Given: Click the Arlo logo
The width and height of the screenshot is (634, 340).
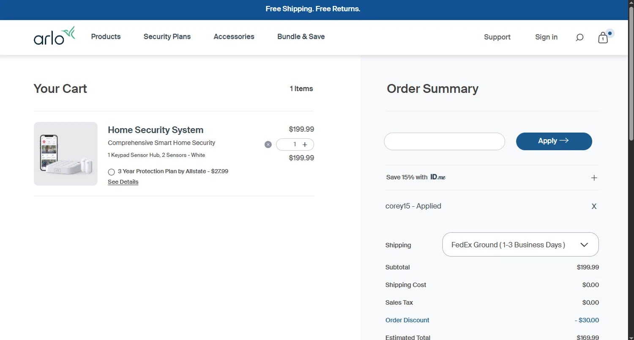Looking at the screenshot, I should pyautogui.click(x=54, y=36).
